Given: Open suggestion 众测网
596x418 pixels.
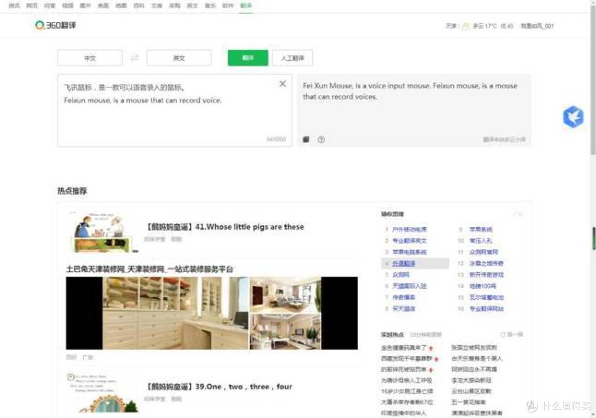Looking at the screenshot, I should pos(401,274).
